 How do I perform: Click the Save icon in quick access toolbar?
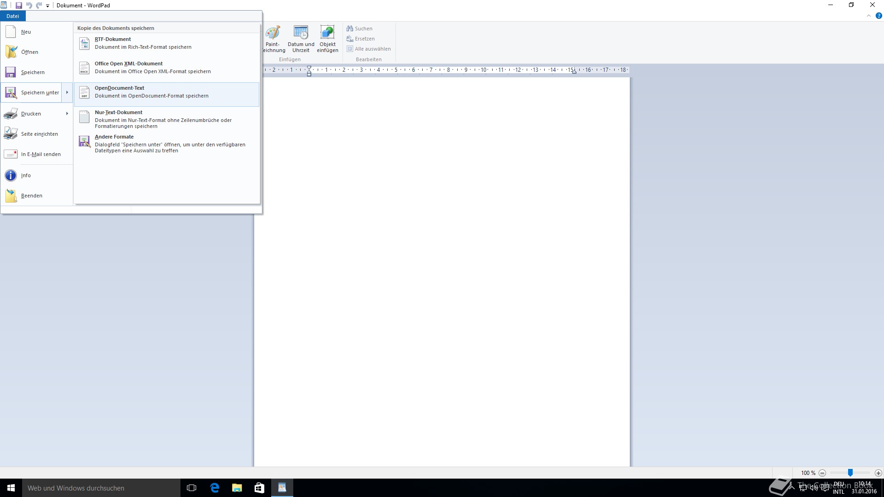19,6
